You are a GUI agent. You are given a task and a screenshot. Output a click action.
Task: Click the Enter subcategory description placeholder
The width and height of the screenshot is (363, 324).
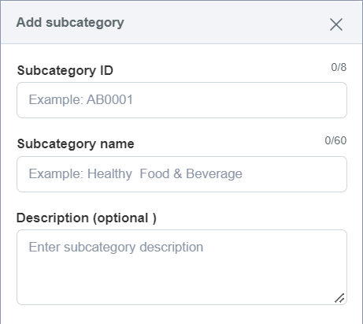116,248
